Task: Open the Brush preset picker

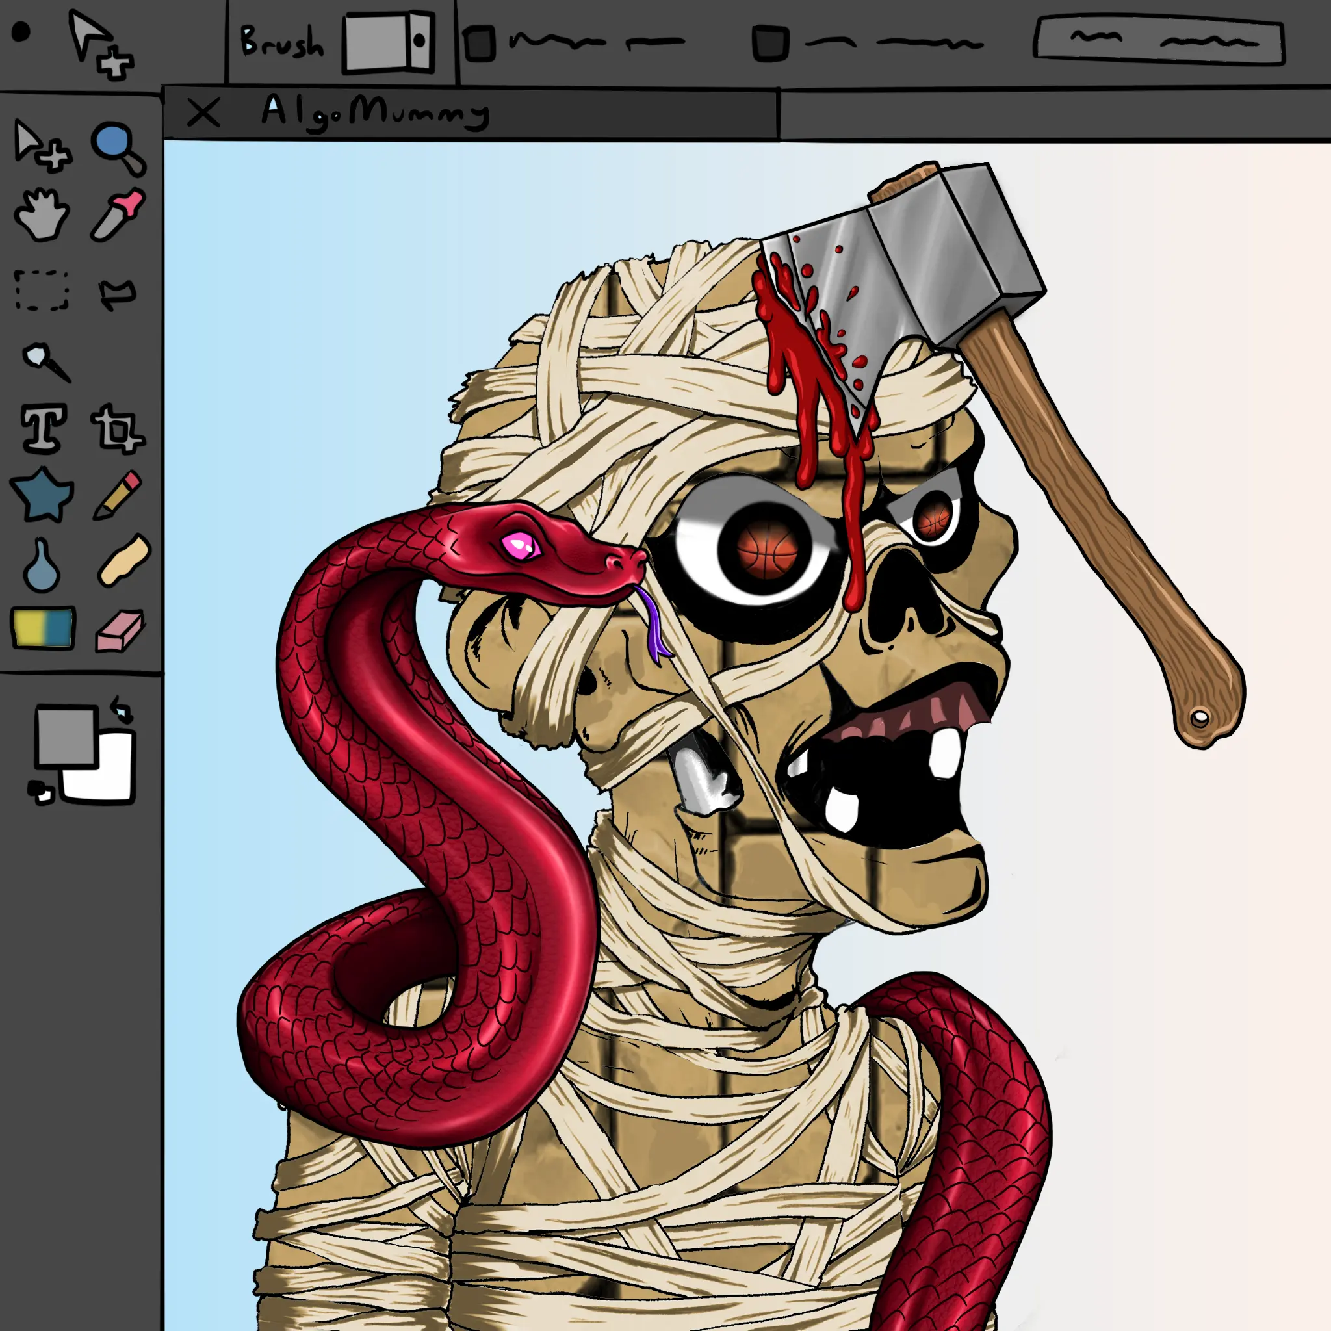Action: pyautogui.click(x=389, y=42)
